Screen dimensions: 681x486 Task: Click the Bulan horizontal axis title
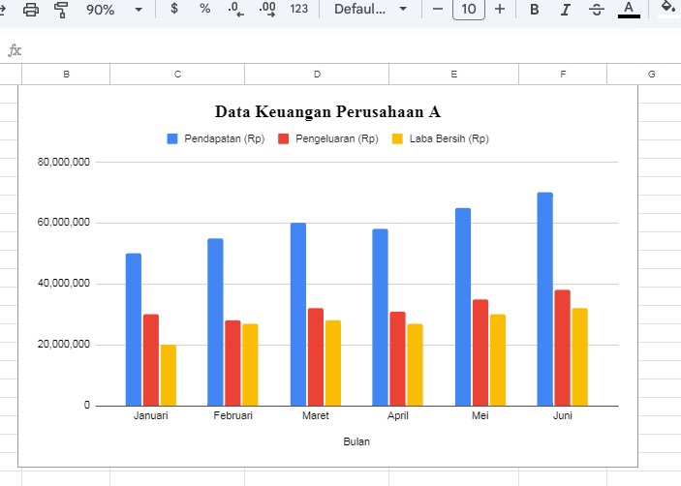(x=356, y=441)
